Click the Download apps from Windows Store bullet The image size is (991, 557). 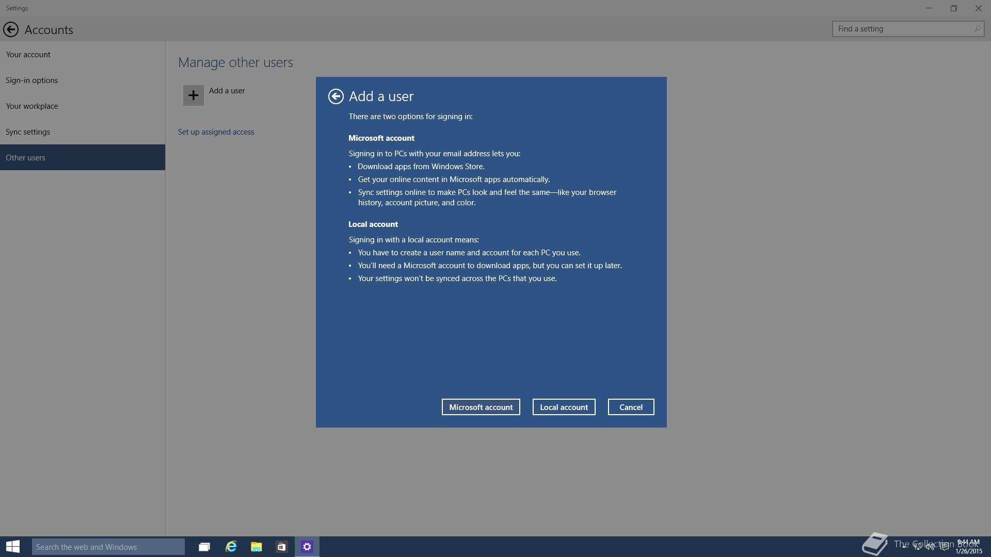(421, 167)
